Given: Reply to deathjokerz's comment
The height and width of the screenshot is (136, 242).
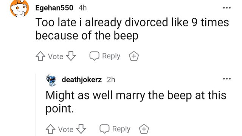Looking at the screenshot, I should [x=115, y=129].
